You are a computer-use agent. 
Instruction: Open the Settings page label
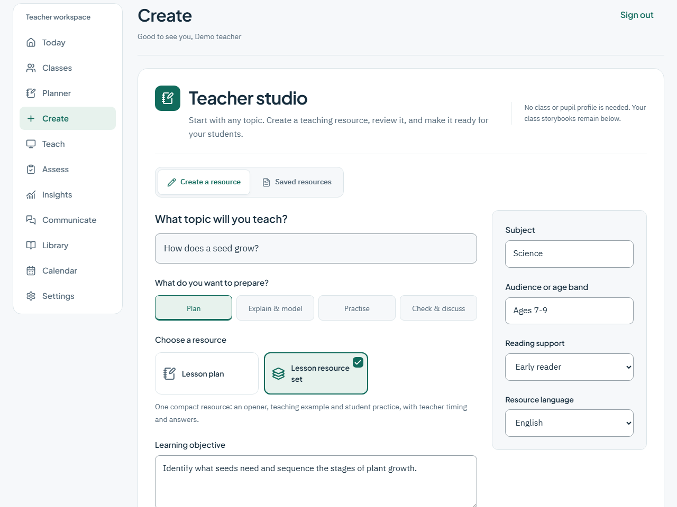pos(58,296)
